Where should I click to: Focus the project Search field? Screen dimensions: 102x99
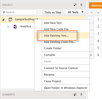19,12
